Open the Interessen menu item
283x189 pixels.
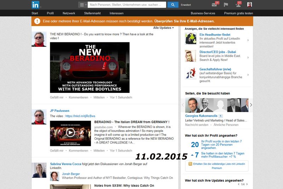(x=116, y=13)
